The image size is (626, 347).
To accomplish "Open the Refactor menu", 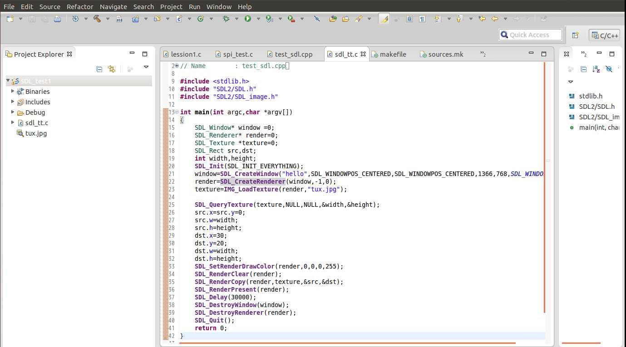I will tap(80, 6).
